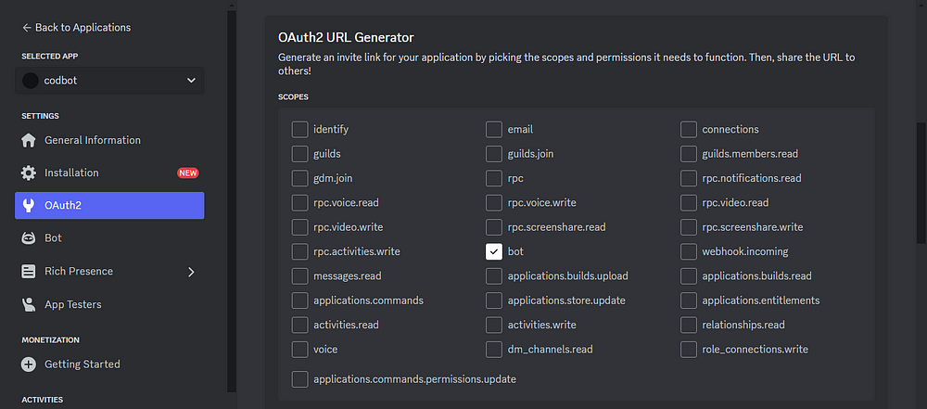Click the Installation gear icon
The image size is (927, 409).
[29, 173]
